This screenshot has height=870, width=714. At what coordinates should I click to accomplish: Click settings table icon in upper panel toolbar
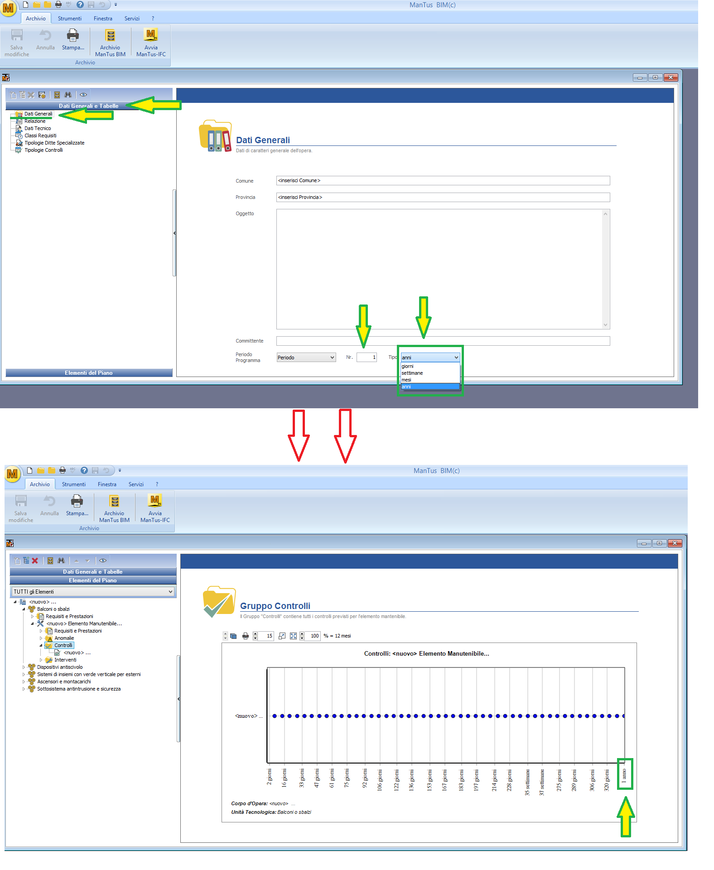coord(42,95)
